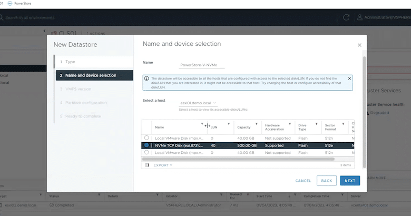Expand the EXPORT dropdown menu
The height and width of the screenshot is (216, 411).
point(163,165)
